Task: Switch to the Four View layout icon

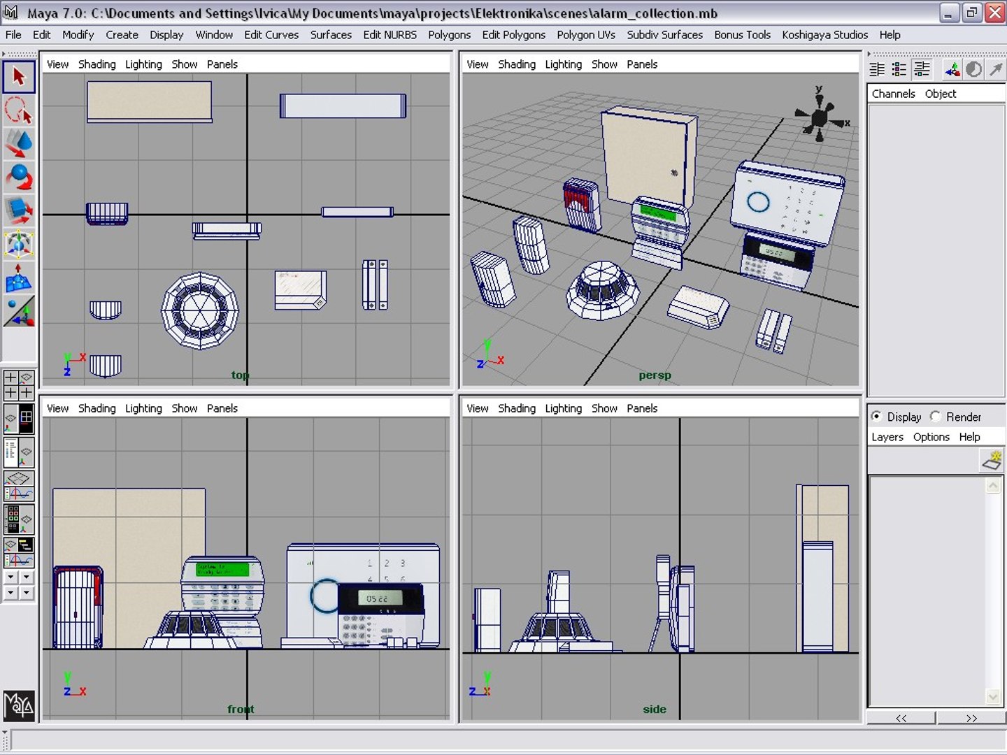Action: coord(19,385)
